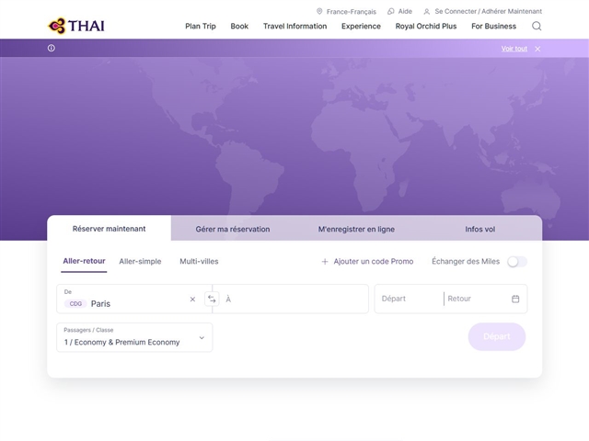Click the info circle icon in banner
589x441 pixels.
pyautogui.click(x=52, y=48)
